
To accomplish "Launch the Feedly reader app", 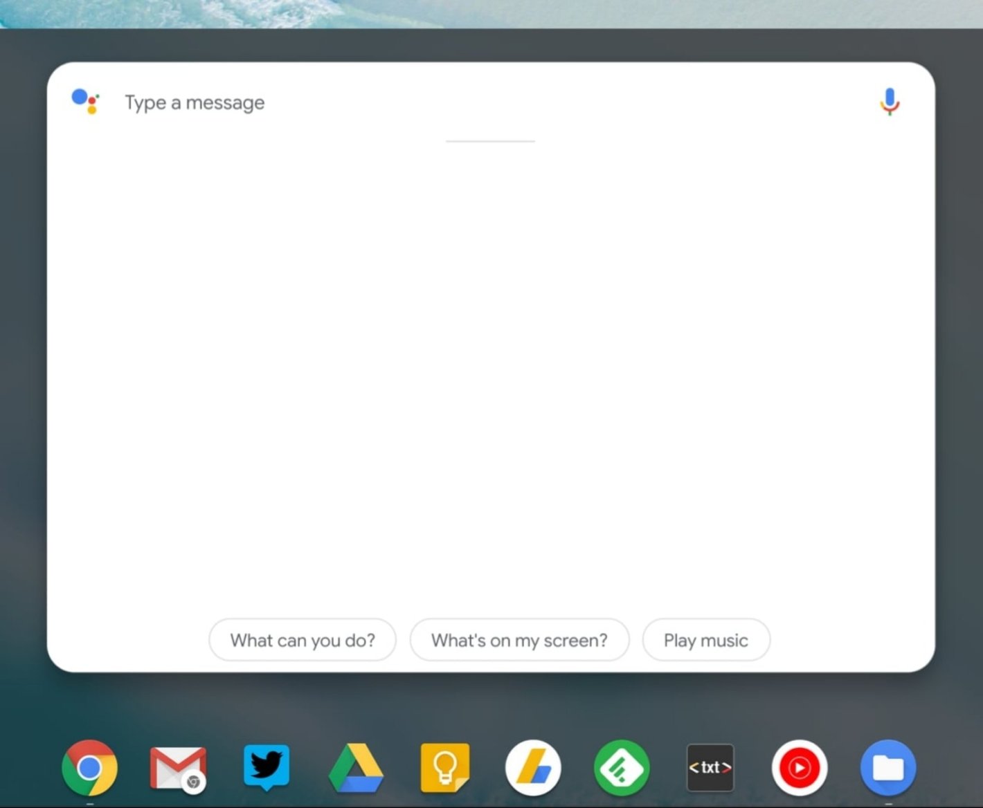I will [622, 768].
